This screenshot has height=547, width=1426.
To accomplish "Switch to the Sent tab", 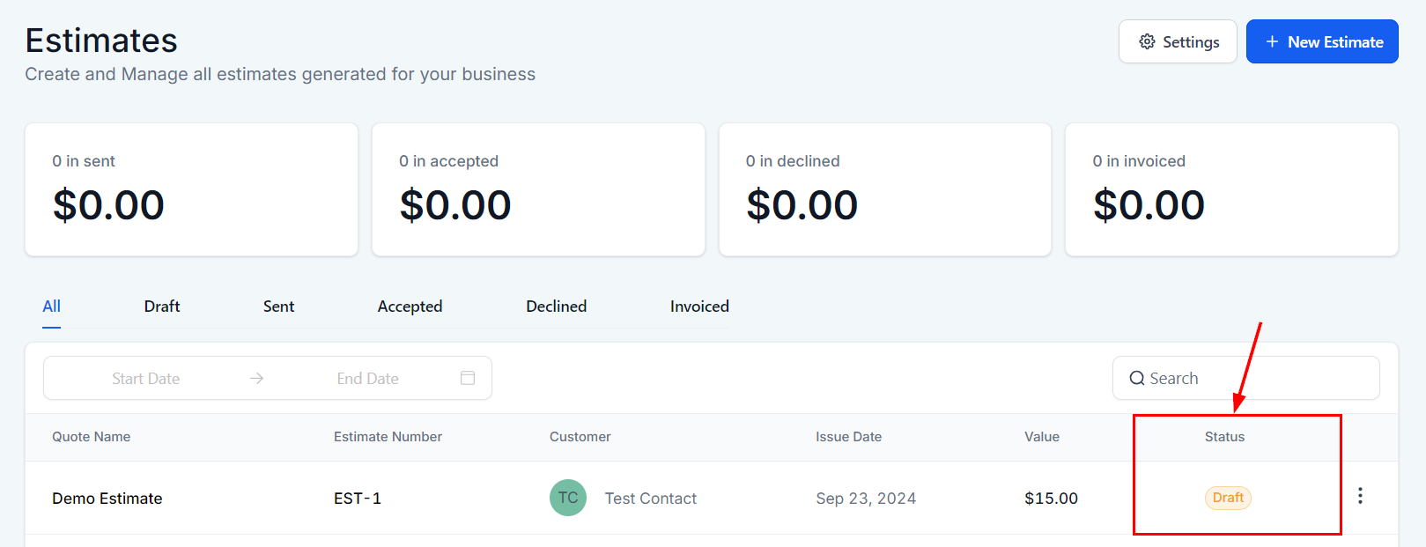I will point(278,307).
